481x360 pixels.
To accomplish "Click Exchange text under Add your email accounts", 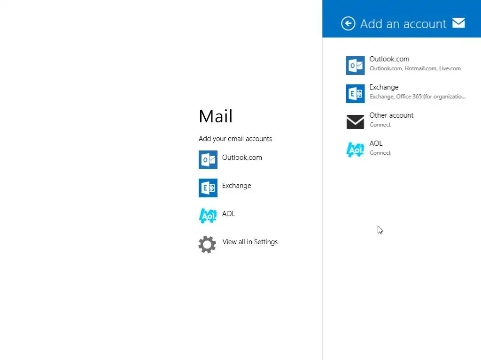I will coord(237,186).
